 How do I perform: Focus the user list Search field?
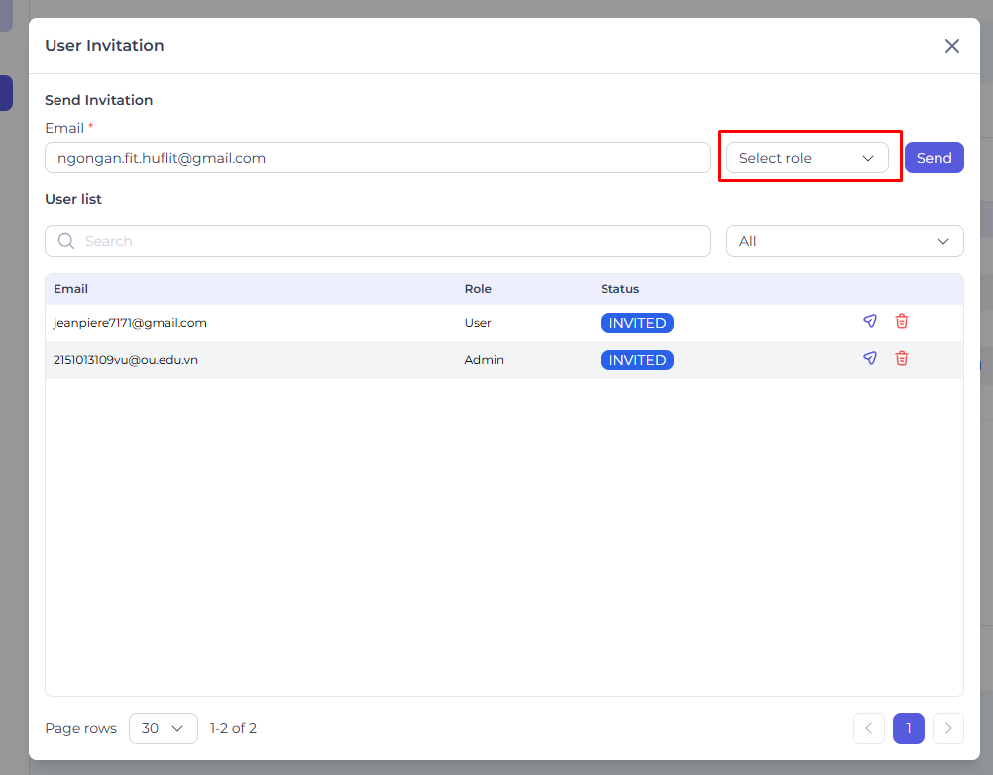[x=378, y=241]
